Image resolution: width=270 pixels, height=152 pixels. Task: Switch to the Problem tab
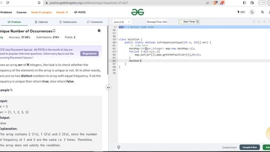[x=14, y=22]
